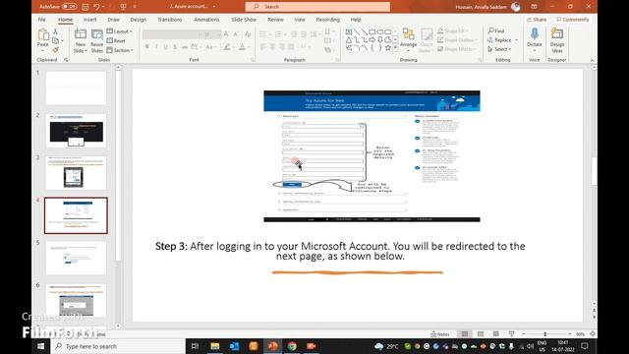Select the triangle shape in gallery

pyautogui.click(x=349, y=40)
